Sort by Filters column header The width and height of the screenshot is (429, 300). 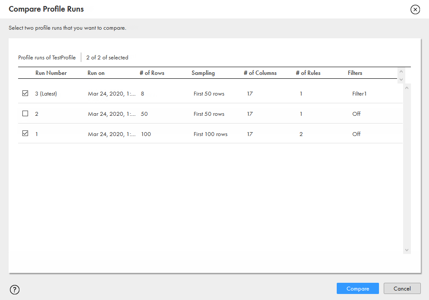coord(355,73)
